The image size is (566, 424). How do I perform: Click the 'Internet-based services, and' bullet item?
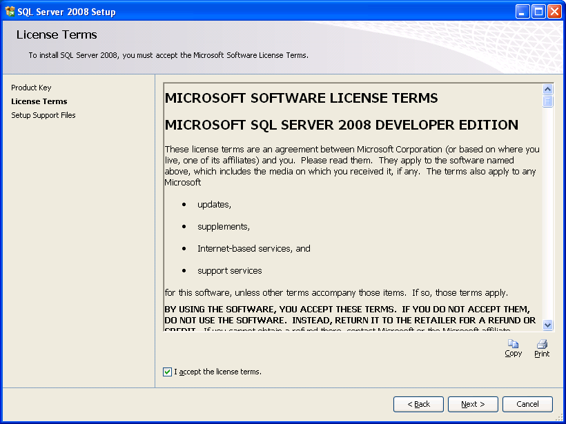(x=254, y=249)
